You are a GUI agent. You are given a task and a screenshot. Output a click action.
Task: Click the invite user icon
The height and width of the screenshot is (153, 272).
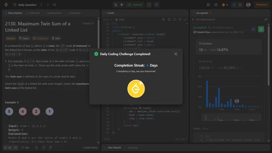[x=240, y=5]
